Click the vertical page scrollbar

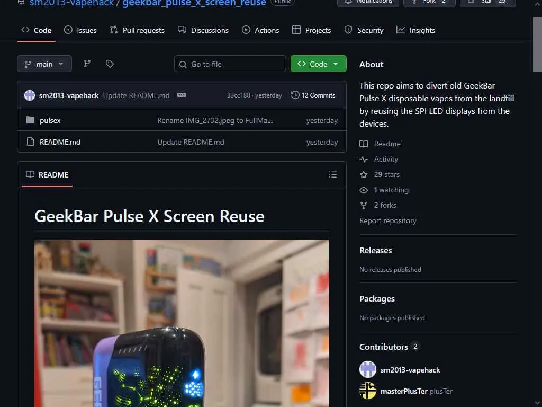pos(537,45)
